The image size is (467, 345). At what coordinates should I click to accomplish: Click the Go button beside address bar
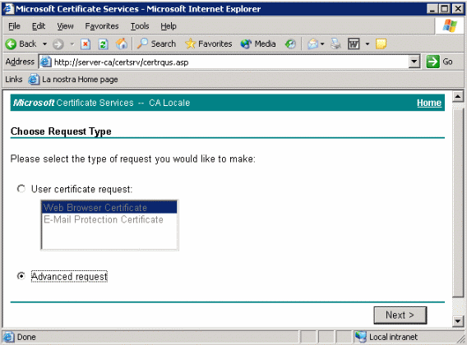point(440,62)
